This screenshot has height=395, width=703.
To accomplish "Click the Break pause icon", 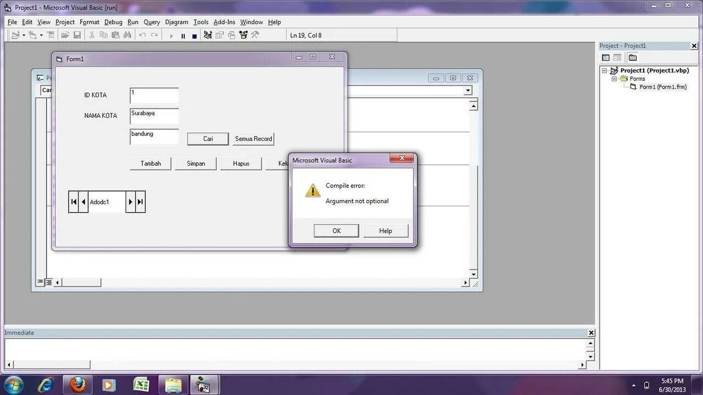I will click(183, 36).
